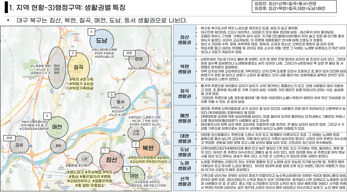Viewport: 347px width, 192px height.
Task: Select the blue 도남 circle on the map
Action: 102,40
